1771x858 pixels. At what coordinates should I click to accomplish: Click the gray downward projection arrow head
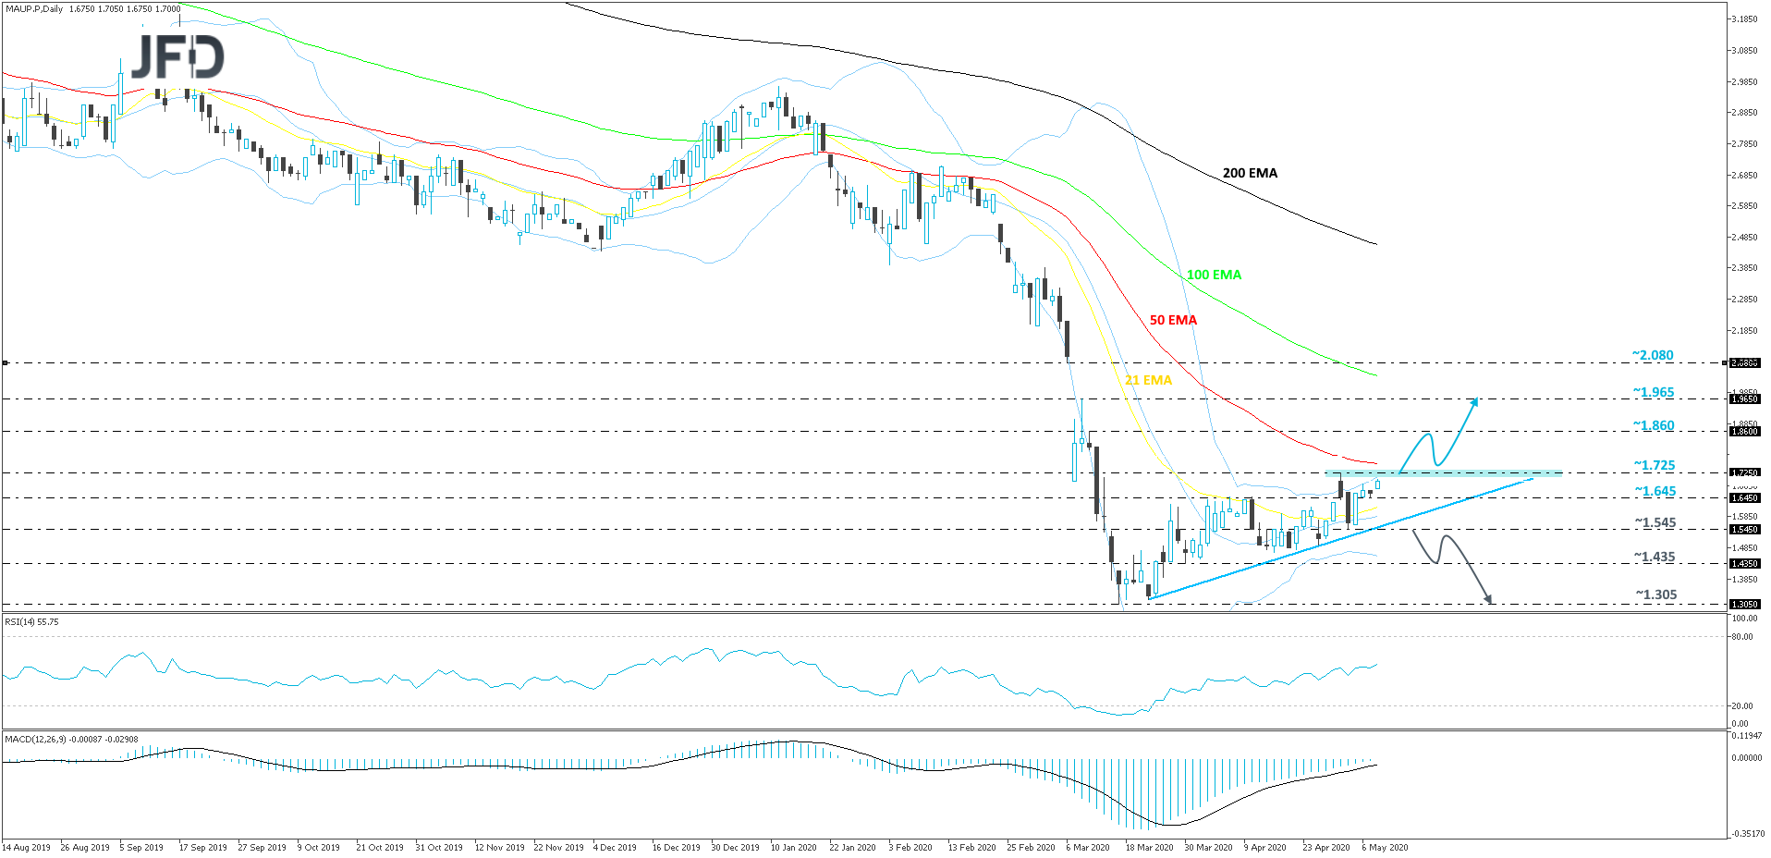pos(1487,598)
